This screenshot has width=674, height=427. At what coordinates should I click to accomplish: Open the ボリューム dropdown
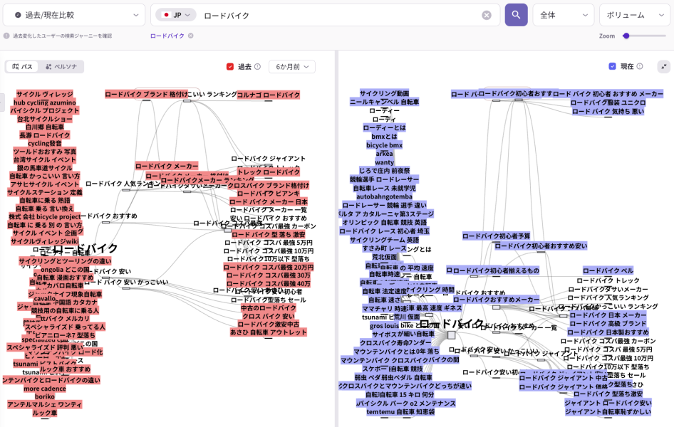click(634, 15)
